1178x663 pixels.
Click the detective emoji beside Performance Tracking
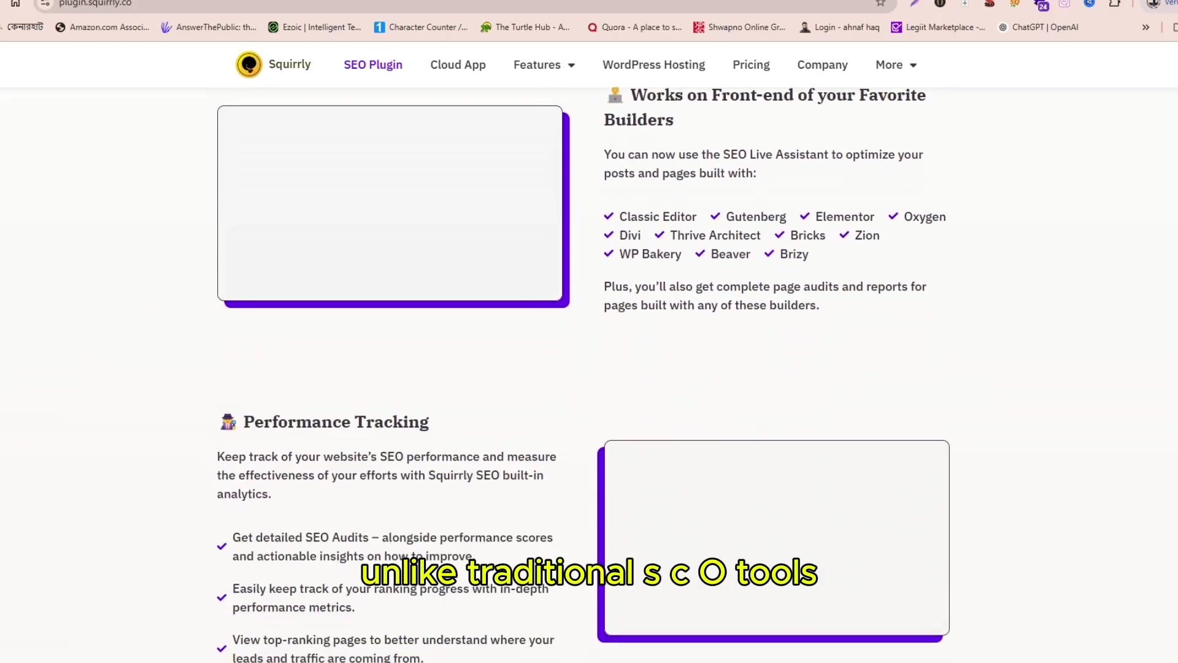(x=228, y=422)
